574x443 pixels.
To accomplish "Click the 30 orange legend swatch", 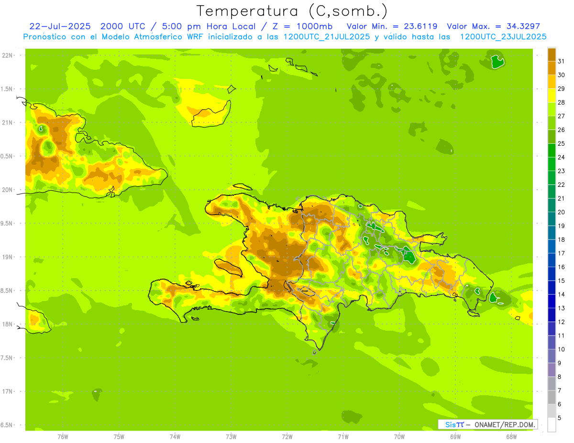I will click(552, 68).
